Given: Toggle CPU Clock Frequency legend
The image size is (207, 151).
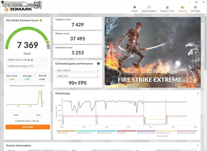Looking at the screenshot, I should 146,132.
